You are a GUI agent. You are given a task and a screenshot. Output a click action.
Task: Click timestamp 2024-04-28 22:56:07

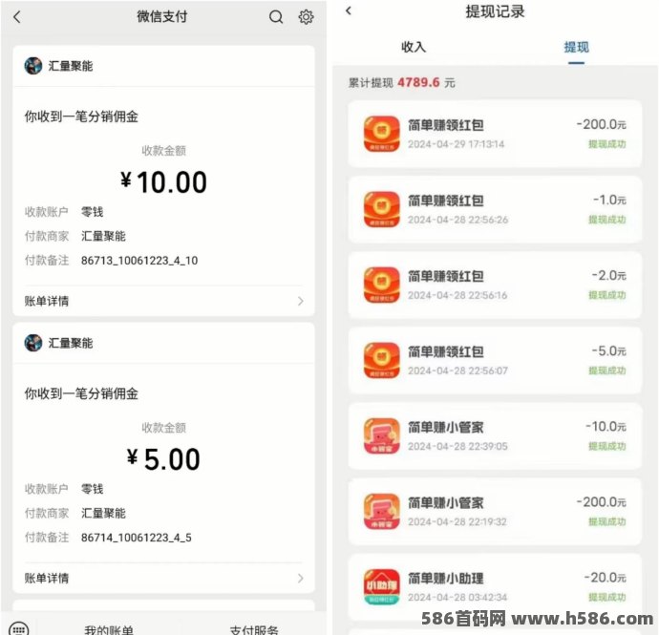(x=457, y=370)
